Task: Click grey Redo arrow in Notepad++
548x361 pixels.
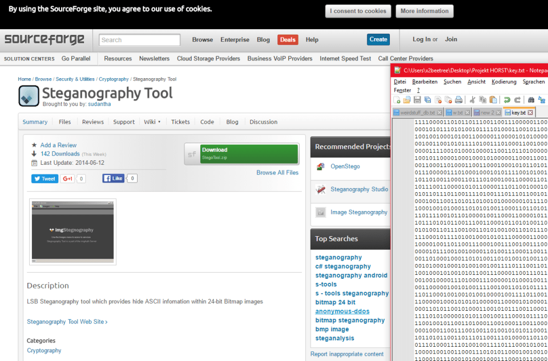Action: (x=518, y=100)
